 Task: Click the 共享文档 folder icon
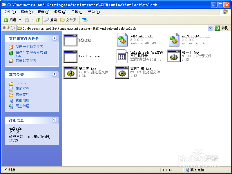(x=11, y=95)
